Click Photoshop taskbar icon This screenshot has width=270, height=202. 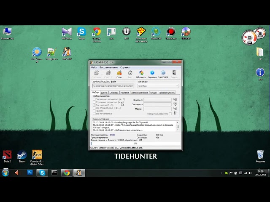pos(30,173)
